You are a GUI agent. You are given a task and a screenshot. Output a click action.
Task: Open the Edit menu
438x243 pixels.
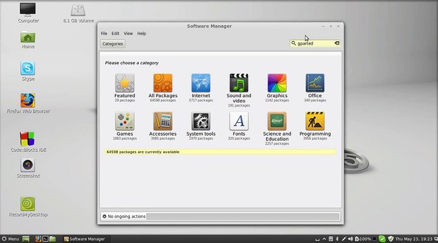(115, 33)
